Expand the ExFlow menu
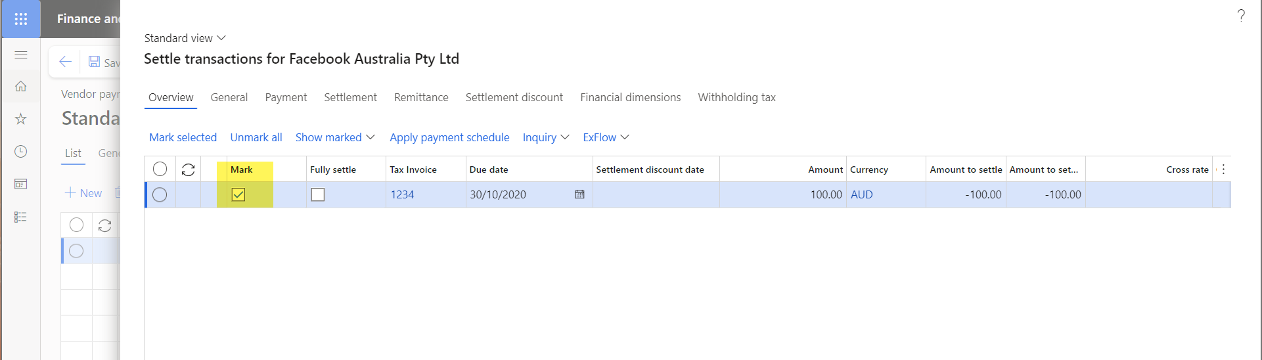The height and width of the screenshot is (360, 1262). [x=606, y=137]
